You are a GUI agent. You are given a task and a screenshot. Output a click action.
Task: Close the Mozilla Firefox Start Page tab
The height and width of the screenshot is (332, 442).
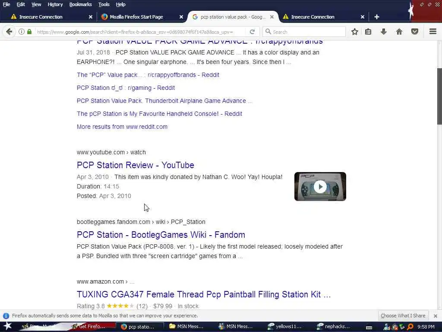(x=181, y=17)
